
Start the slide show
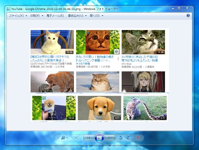click(x=99, y=138)
